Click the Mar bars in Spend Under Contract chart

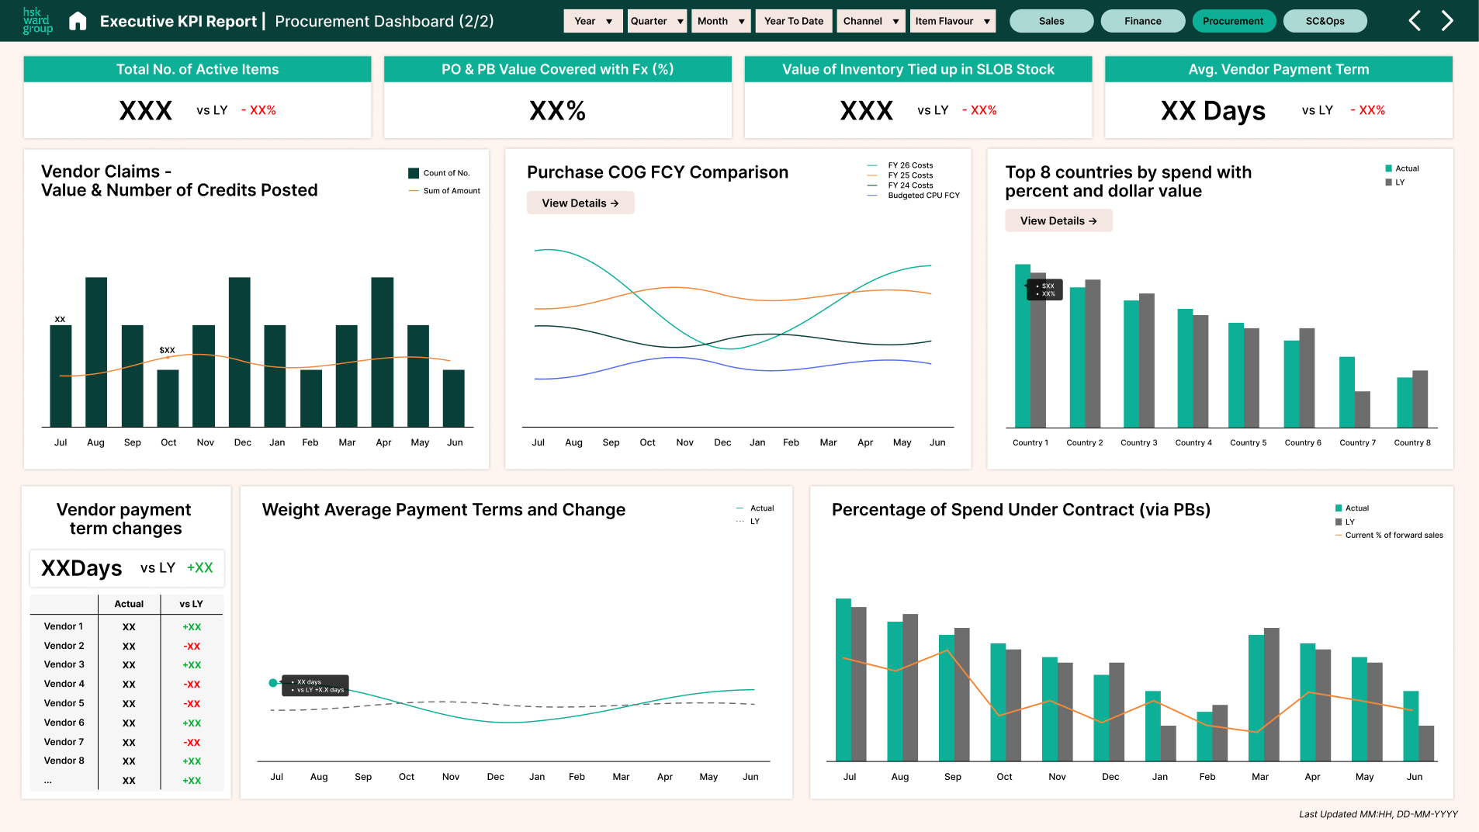coord(1263,695)
